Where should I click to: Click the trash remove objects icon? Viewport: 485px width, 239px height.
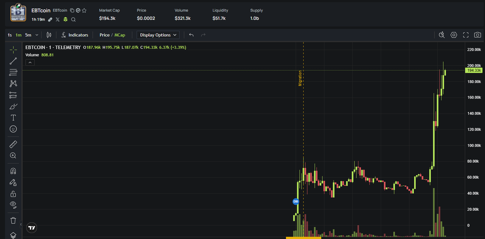pos(13,220)
